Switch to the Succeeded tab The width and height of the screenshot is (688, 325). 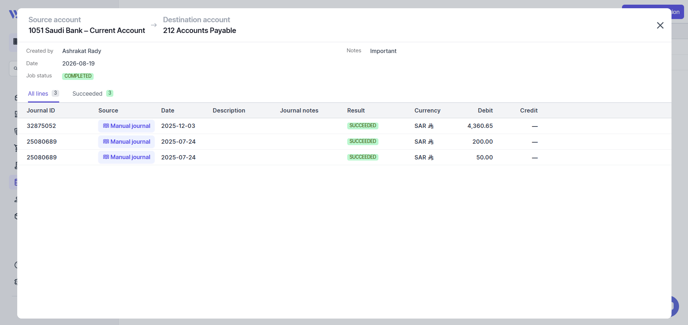coord(93,94)
